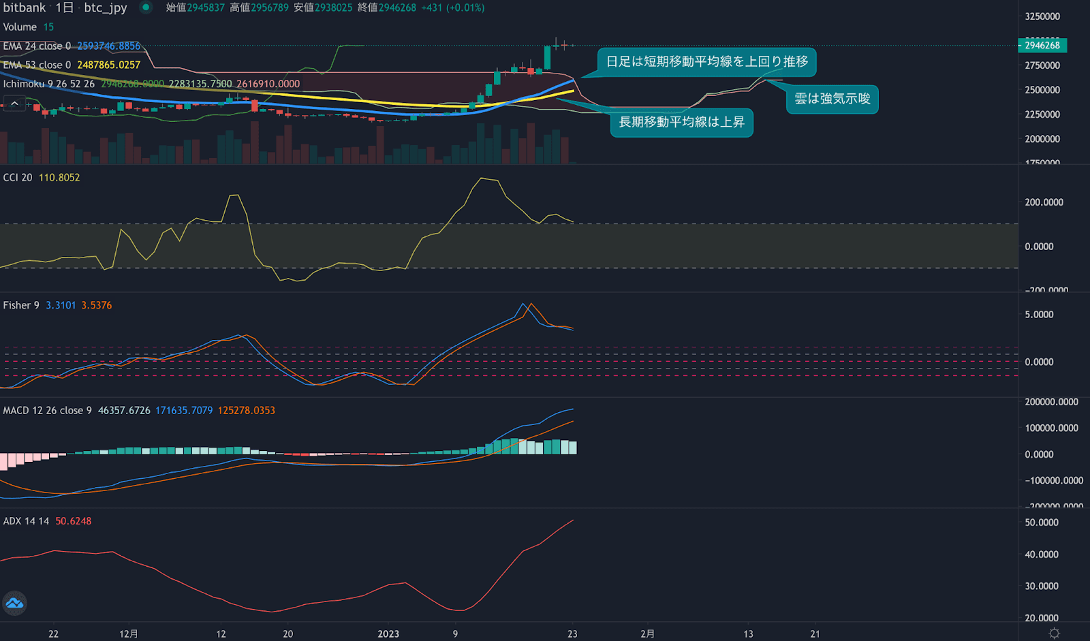This screenshot has height=641, width=1090.
Task: Select the EMA 53 indicator legend
Action: tap(37, 65)
